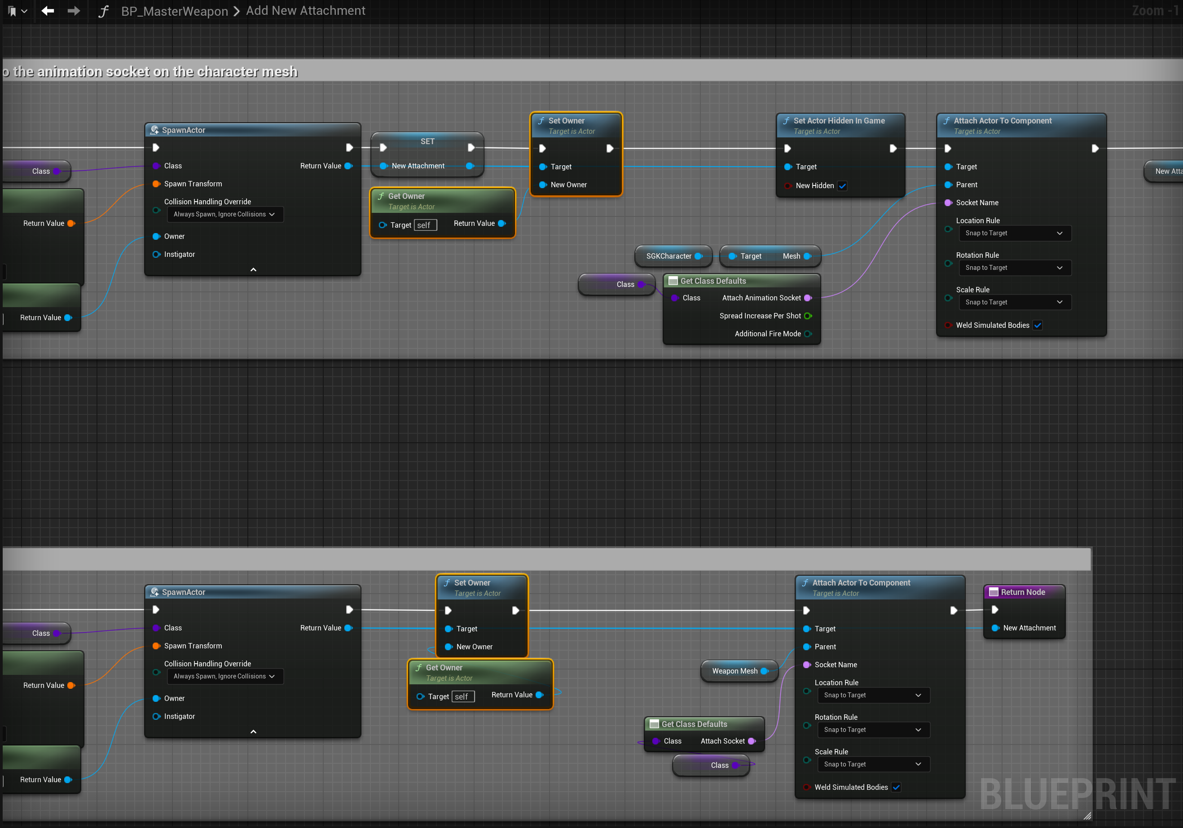
Task: Open top Collision Handling Override dropdown
Action: coord(224,214)
